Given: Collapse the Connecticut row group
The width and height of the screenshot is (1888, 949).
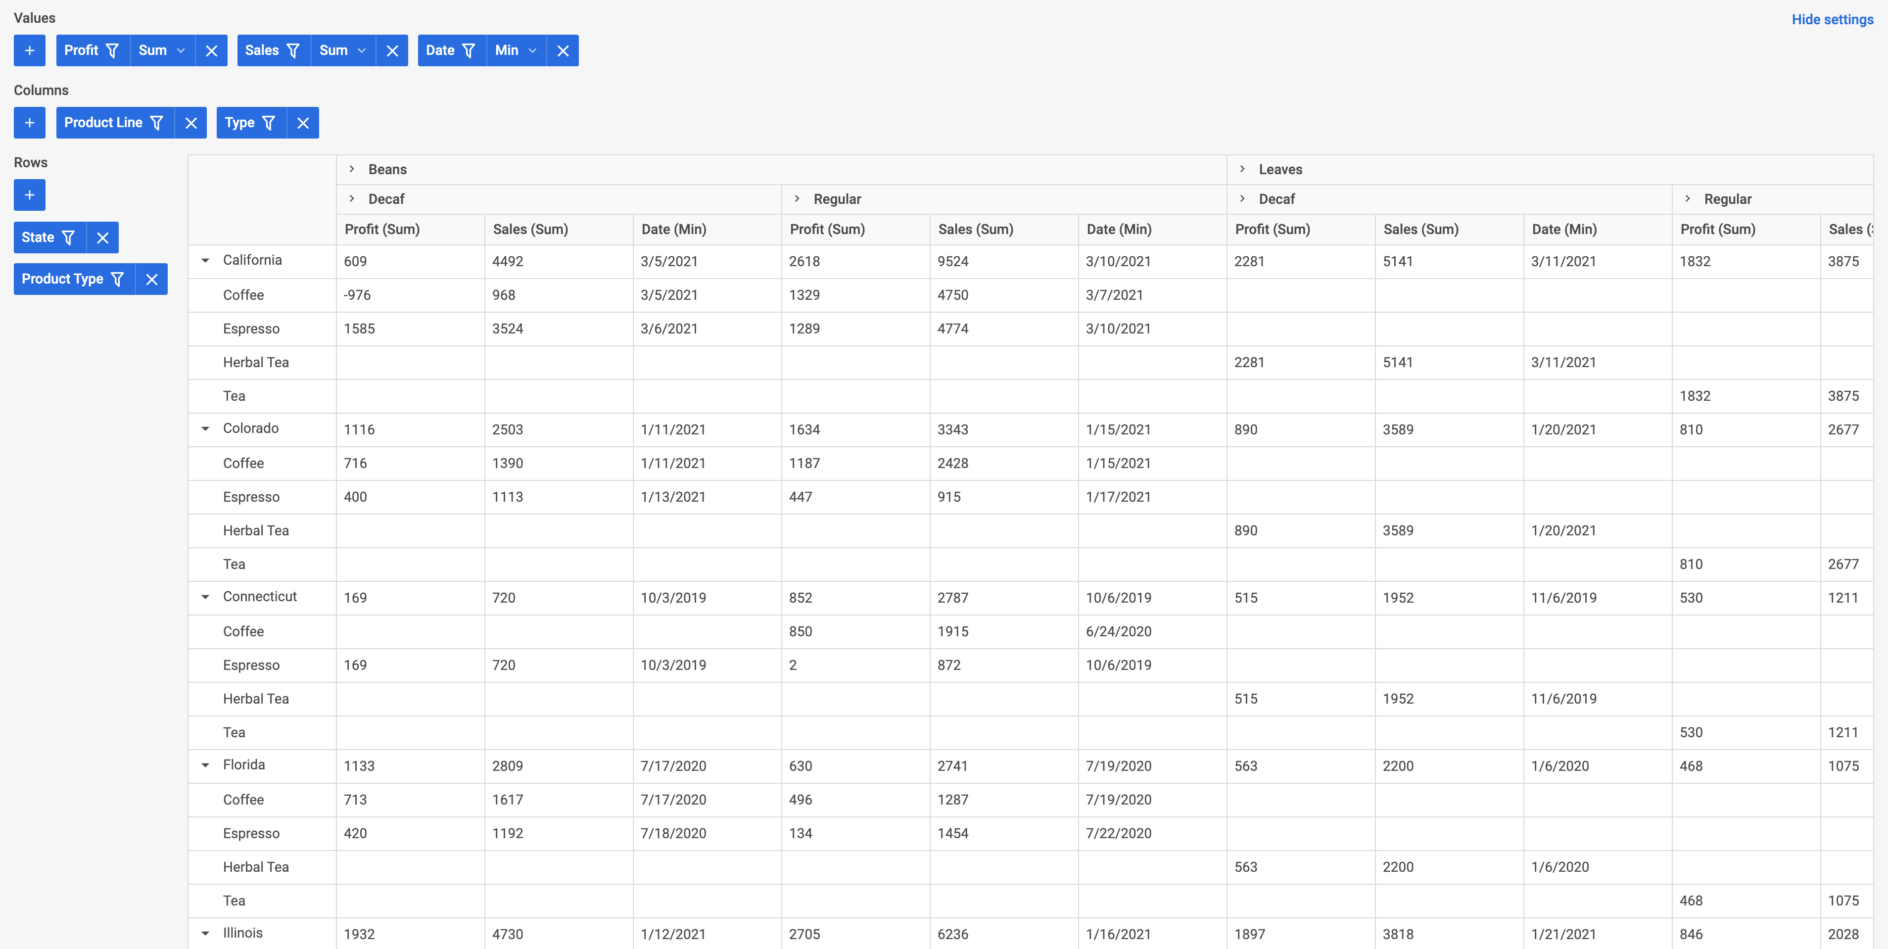Looking at the screenshot, I should click(x=205, y=597).
